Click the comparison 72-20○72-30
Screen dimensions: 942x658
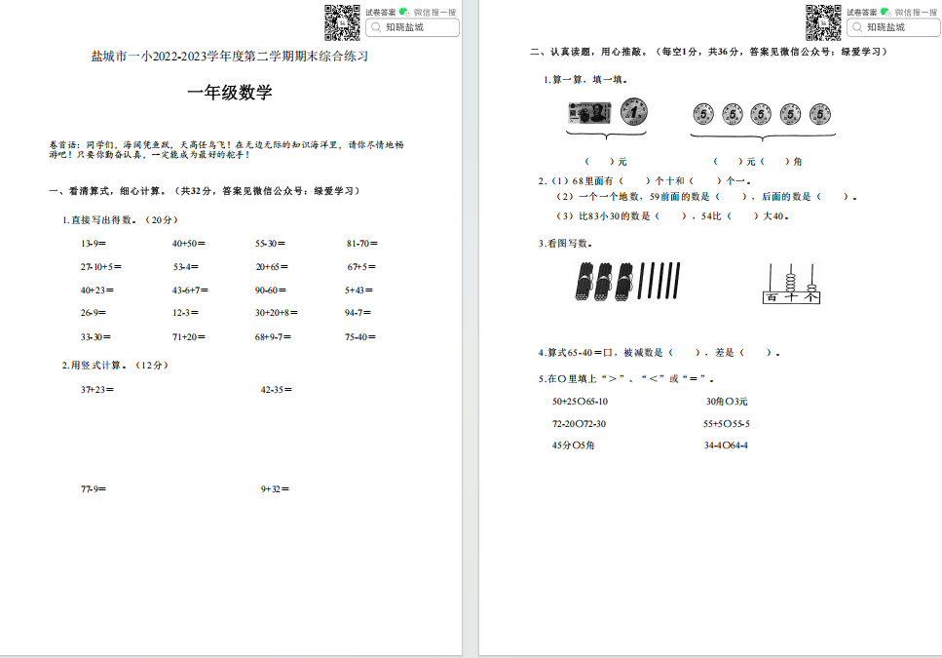[580, 424]
